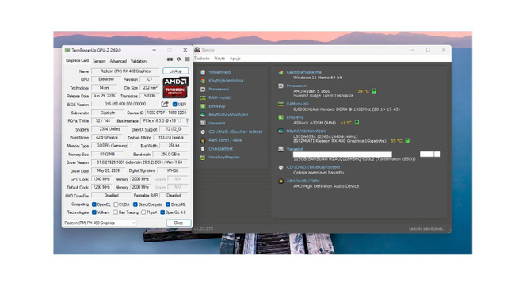Click the green indicator beside 39 °C

(374, 91)
